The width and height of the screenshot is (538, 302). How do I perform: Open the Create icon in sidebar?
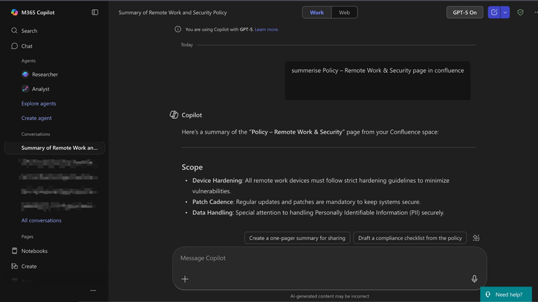click(x=14, y=266)
